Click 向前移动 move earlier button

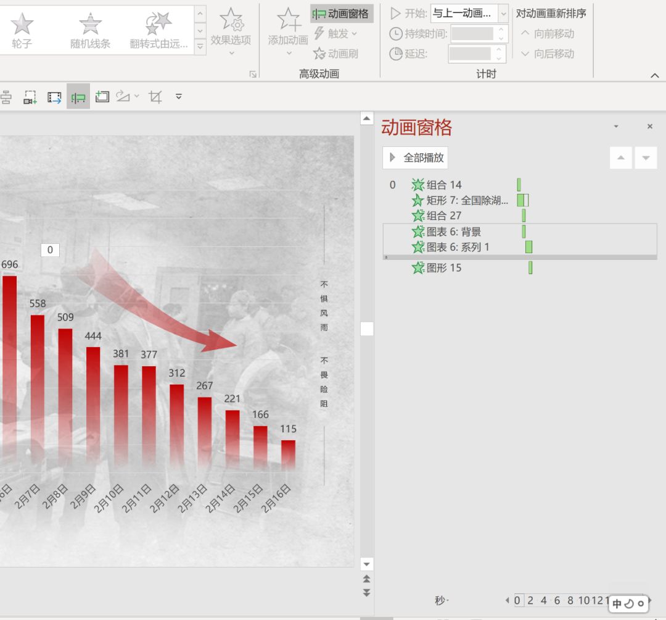click(548, 33)
